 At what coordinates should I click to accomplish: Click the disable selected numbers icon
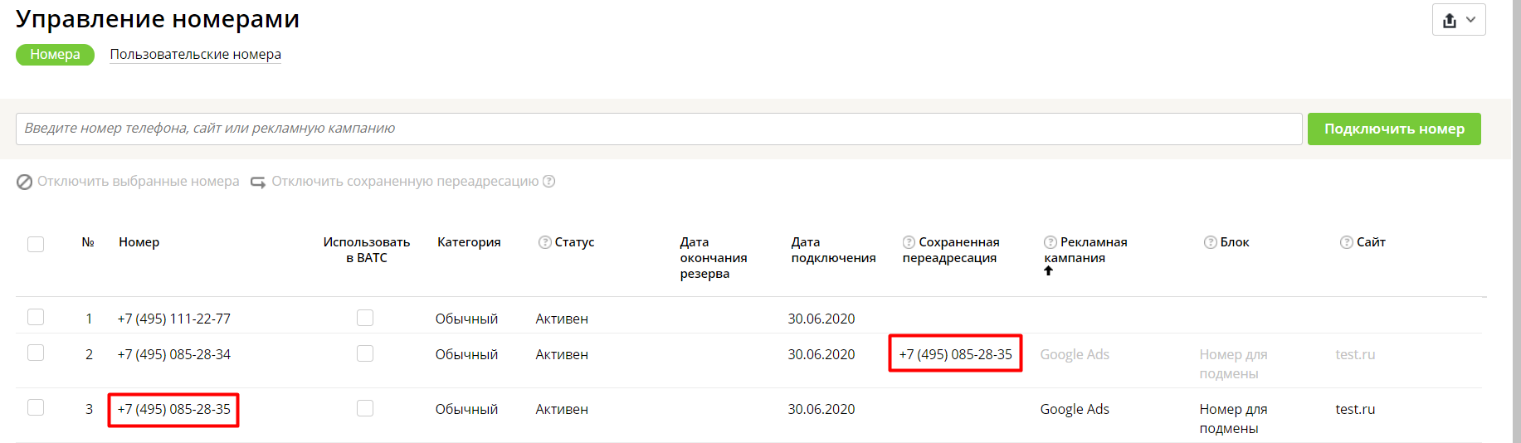click(x=25, y=182)
